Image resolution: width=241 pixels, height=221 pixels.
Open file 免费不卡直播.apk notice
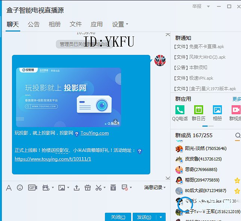click(199, 47)
